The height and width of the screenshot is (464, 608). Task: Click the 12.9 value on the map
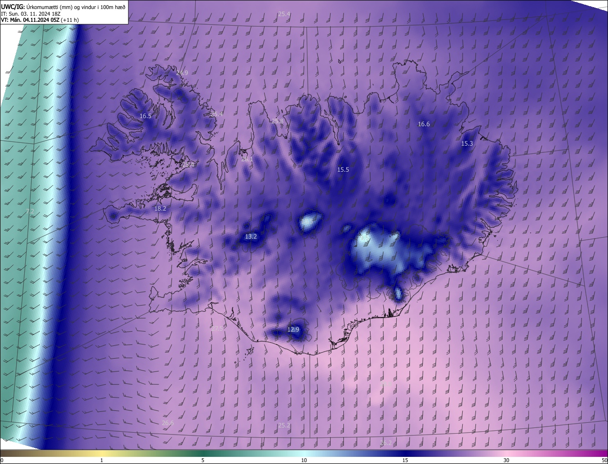point(294,330)
